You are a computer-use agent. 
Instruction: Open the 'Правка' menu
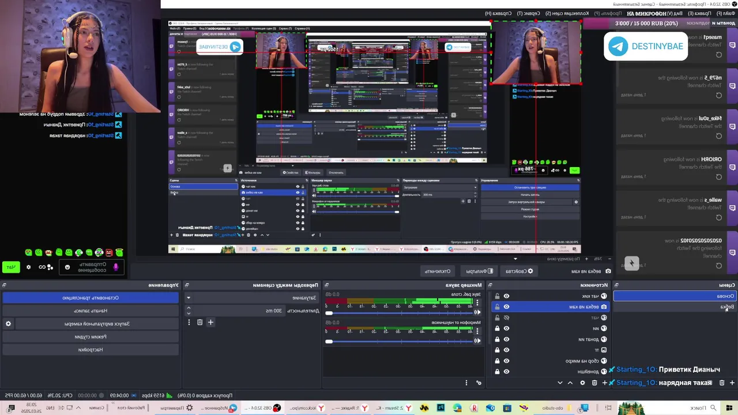pyautogui.click(x=699, y=13)
